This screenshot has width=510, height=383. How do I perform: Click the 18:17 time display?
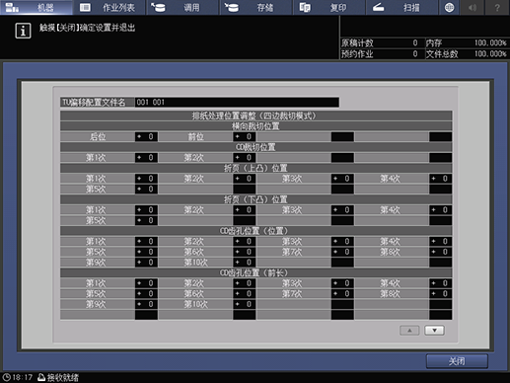(x=23, y=377)
